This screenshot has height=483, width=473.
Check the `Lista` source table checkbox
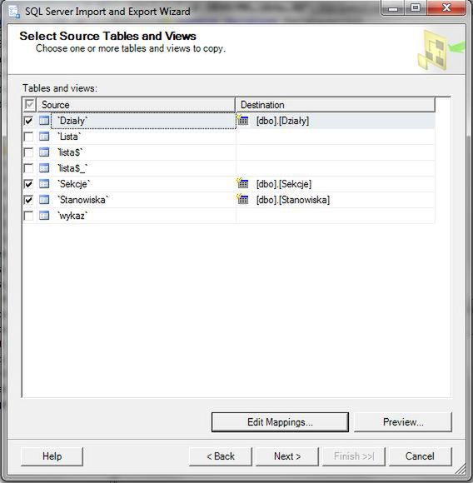[28, 137]
